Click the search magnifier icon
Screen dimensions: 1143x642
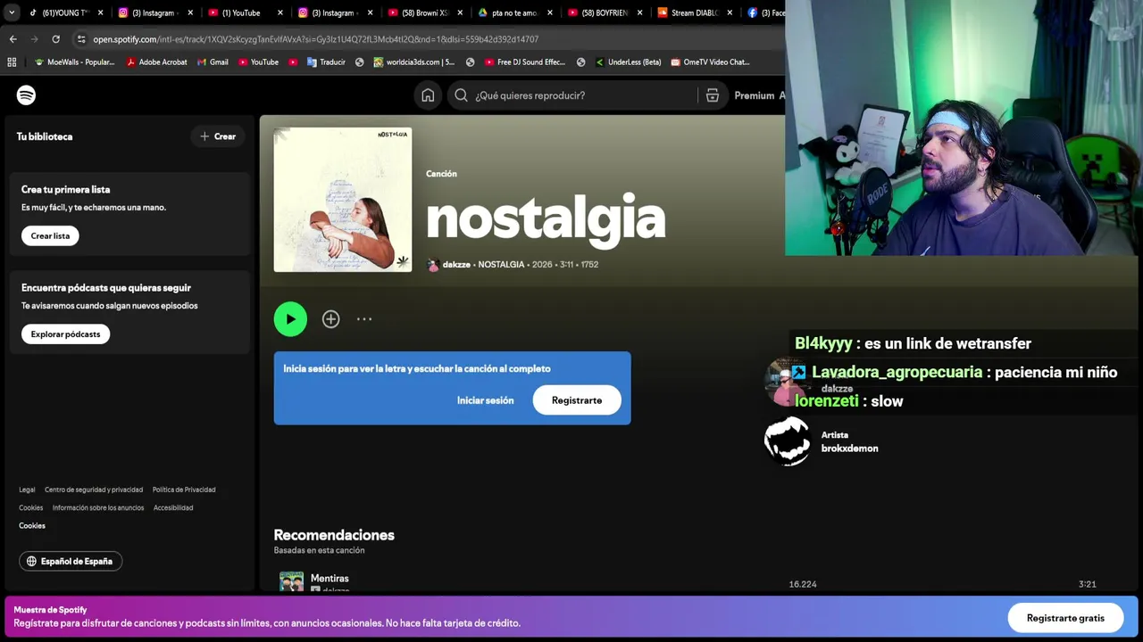[x=461, y=95]
